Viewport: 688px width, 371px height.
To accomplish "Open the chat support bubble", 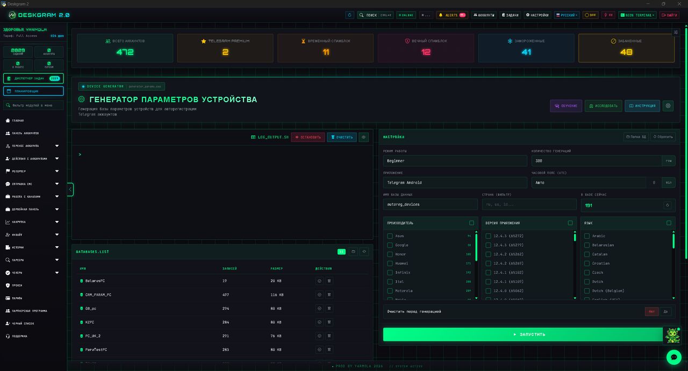I will click(673, 356).
